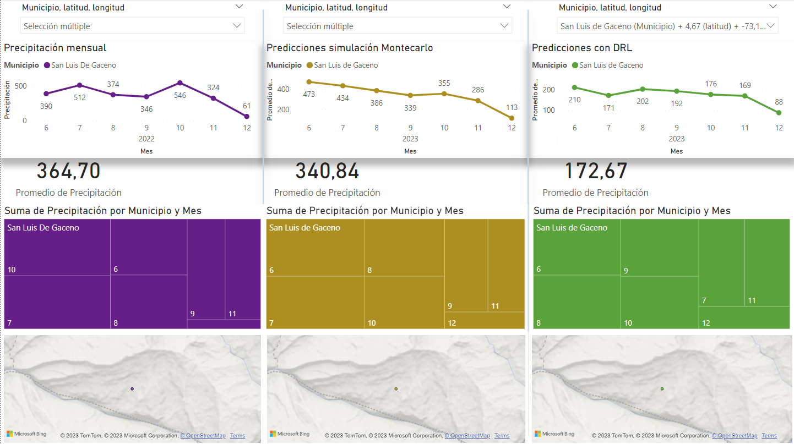The width and height of the screenshot is (794, 444).
Task: Select month 12 tile in gold treemap
Action: click(x=485, y=321)
